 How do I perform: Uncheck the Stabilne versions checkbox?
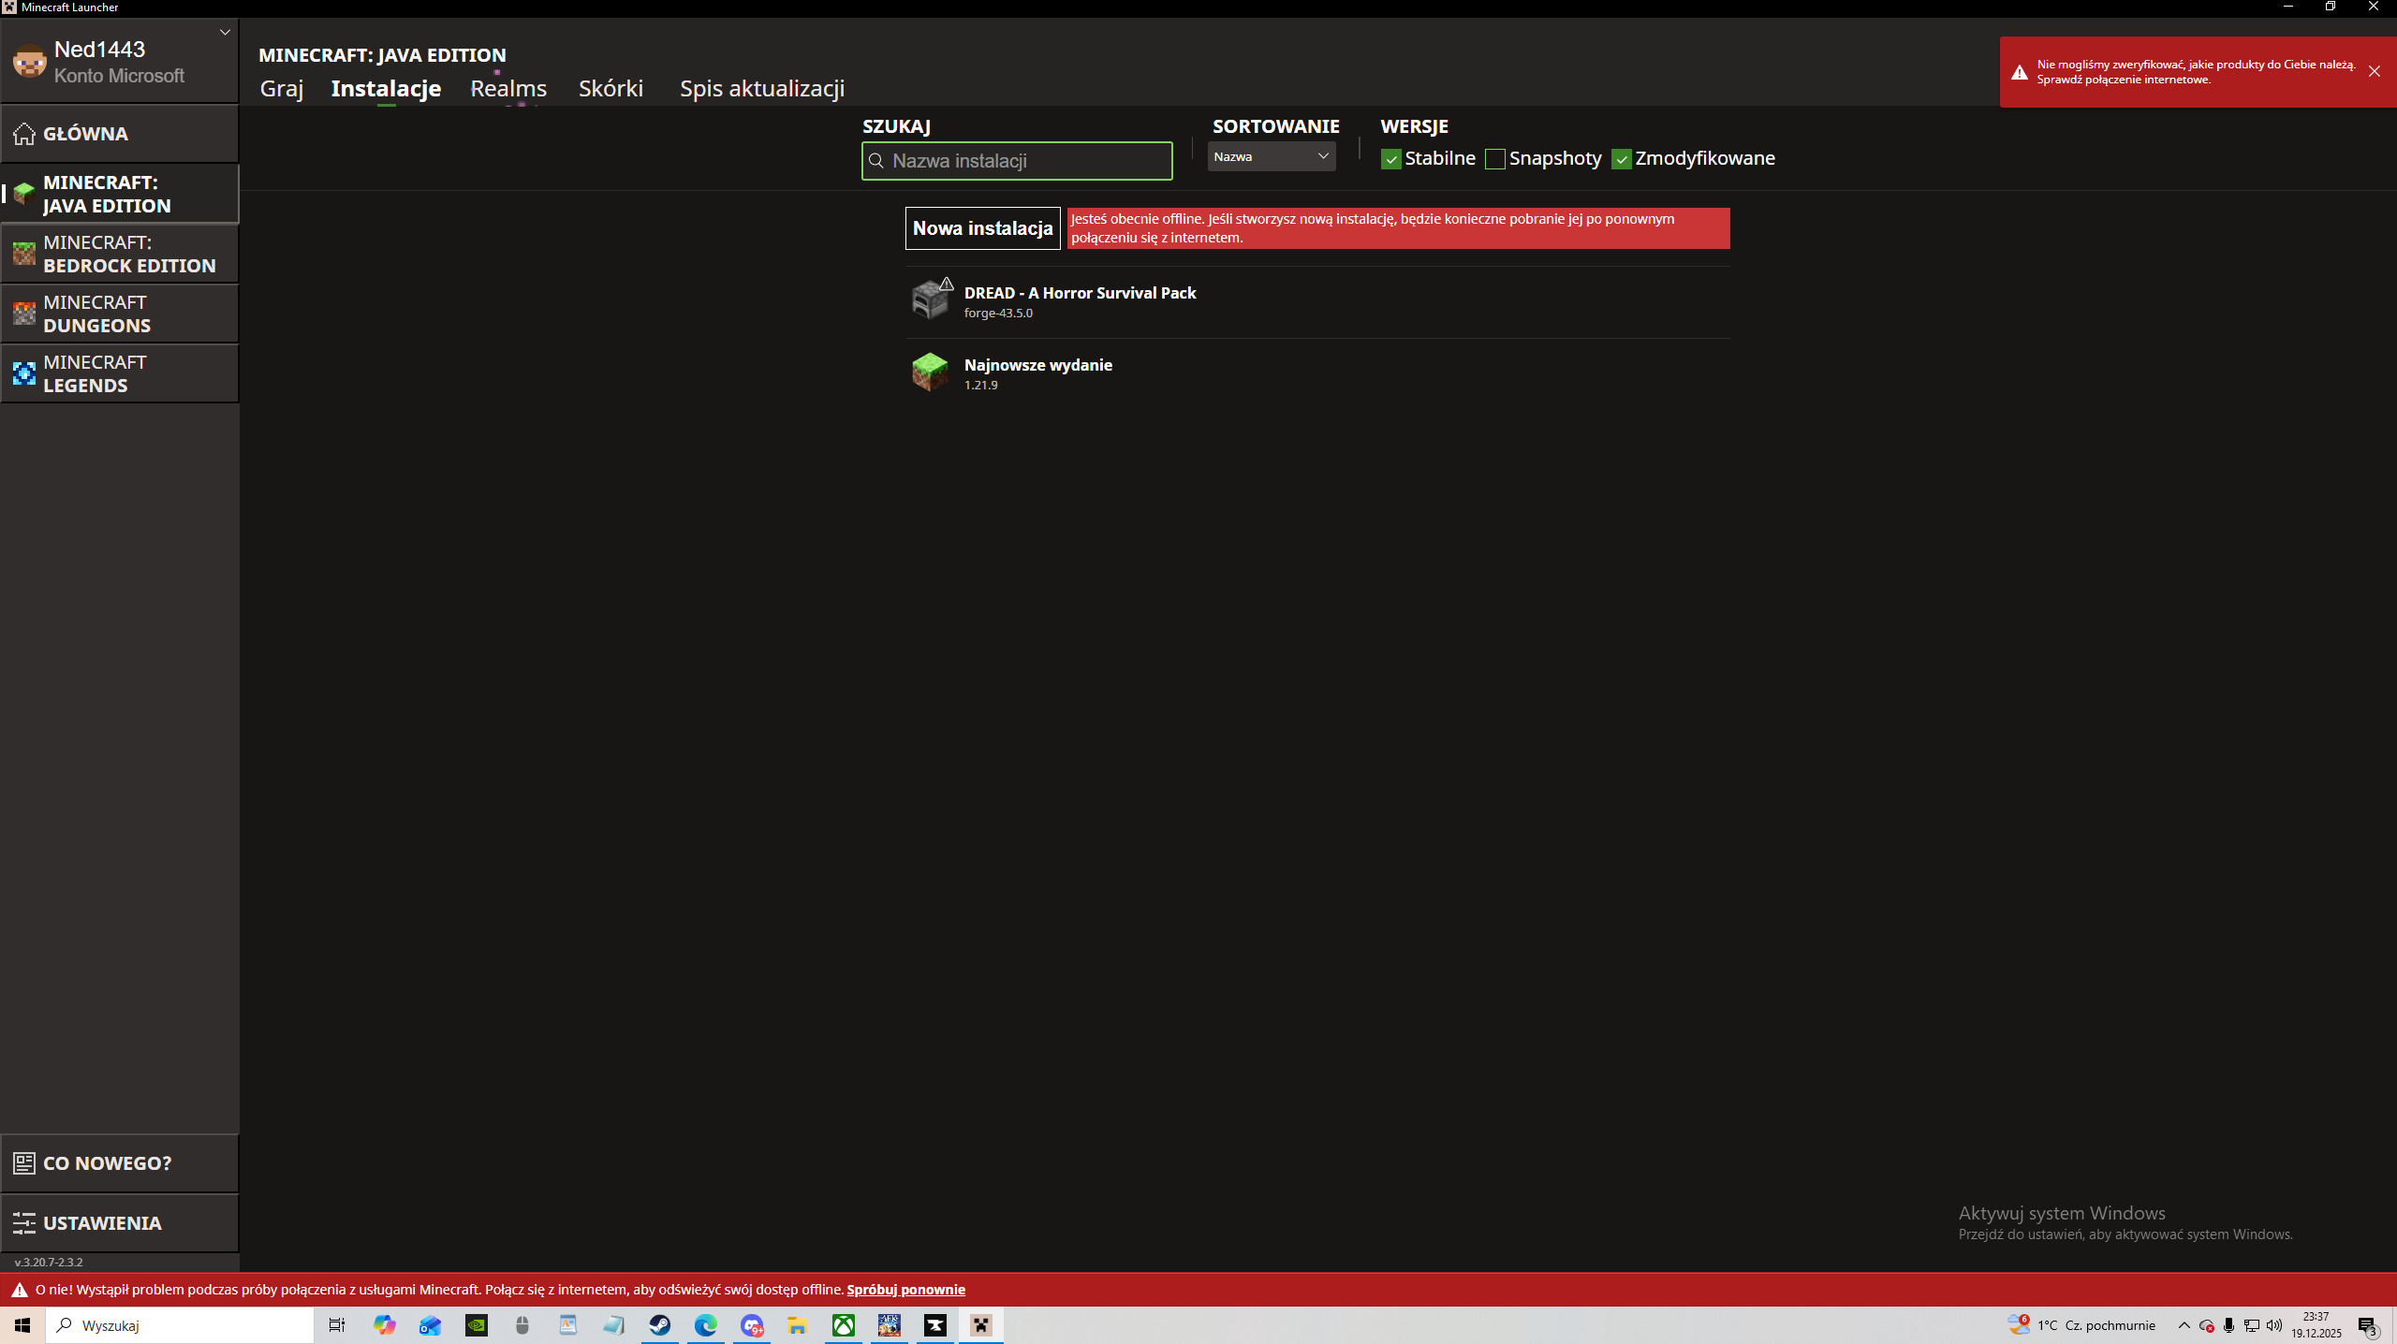click(1391, 159)
